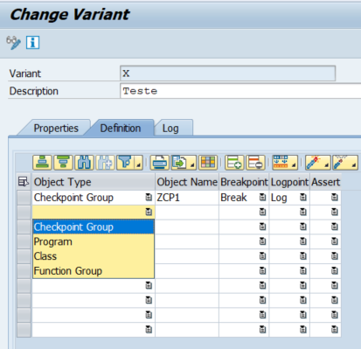Click the Object Name column header
Image resolution: width=361 pixels, height=349 pixels.
pos(187,182)
